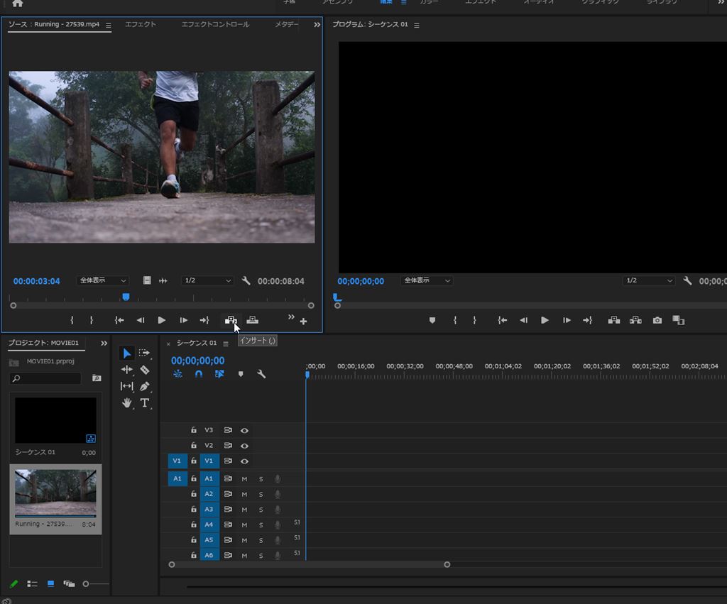Open Source playback resolution 1/2 dropdown
The width and height of the screenshot is (727, 604).
[207, 281]
